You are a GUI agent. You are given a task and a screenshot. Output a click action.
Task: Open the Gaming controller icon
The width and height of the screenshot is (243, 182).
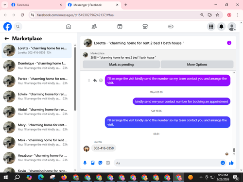171,27
